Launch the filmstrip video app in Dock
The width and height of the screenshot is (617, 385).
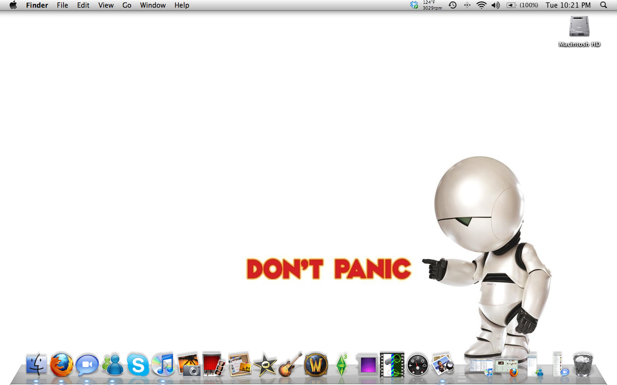392,365
